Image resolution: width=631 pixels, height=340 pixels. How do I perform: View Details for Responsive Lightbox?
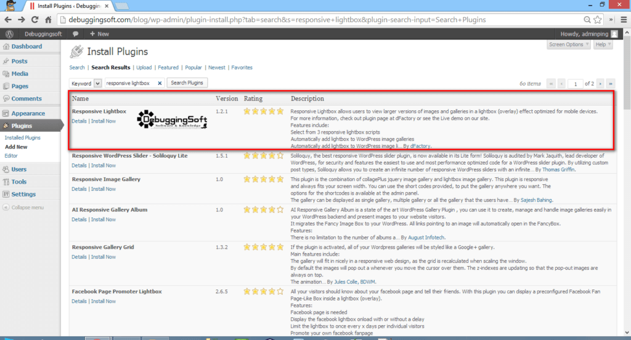[x=79, y=121]
